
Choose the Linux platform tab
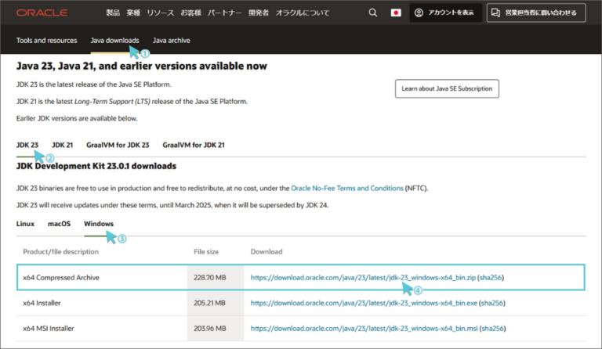tap(25, 224)
